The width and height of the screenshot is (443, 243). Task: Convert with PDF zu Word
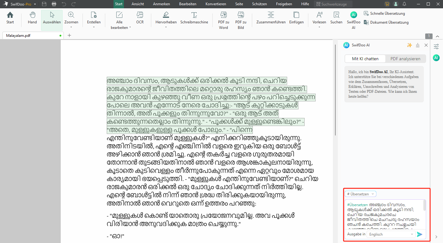click(x=224, y=20)
